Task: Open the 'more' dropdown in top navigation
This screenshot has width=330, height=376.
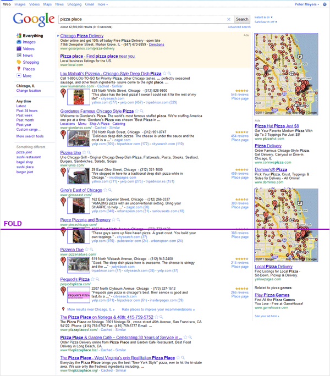Action: pyautogui.click(x=102, y=4)
